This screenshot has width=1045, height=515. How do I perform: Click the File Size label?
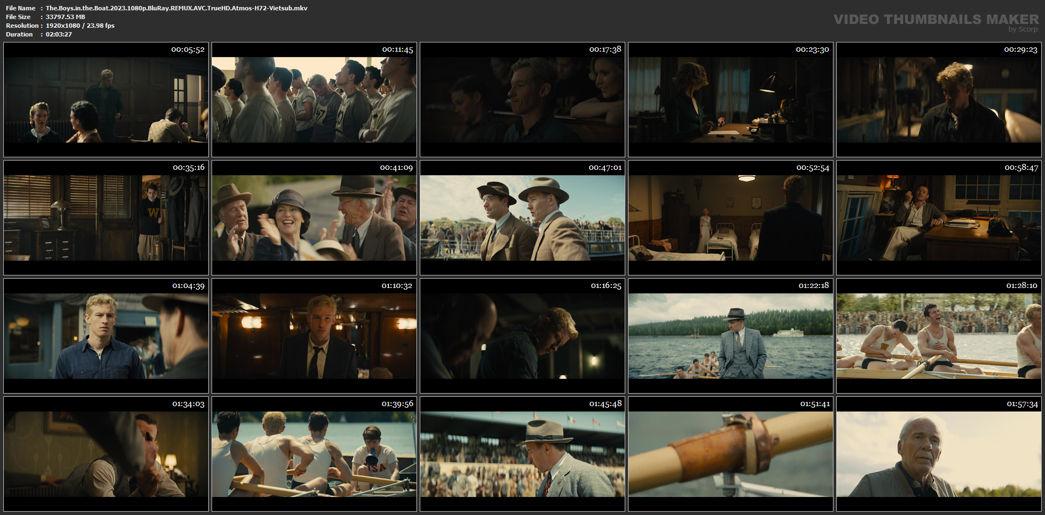point(18,17)
